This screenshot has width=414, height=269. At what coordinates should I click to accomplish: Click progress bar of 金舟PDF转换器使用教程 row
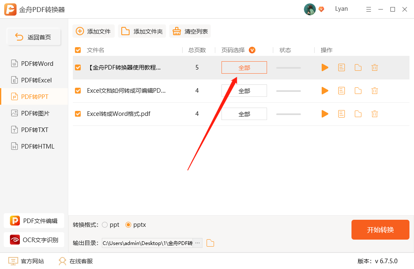288,68
